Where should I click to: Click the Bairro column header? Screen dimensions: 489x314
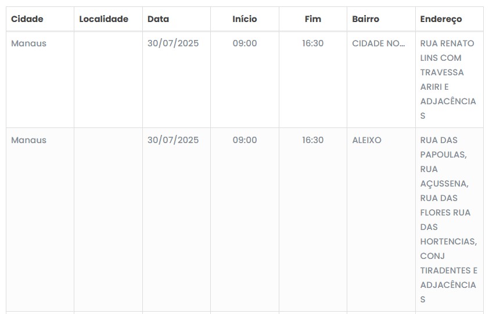tap(365, 19)
